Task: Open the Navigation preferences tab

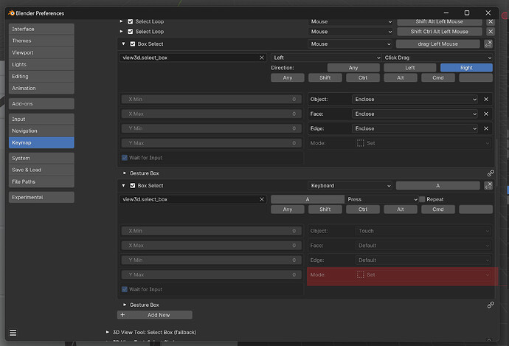Action: (x=41, y=131)
